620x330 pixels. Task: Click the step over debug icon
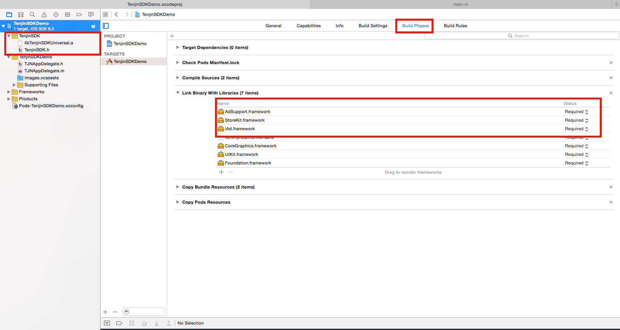144,323
